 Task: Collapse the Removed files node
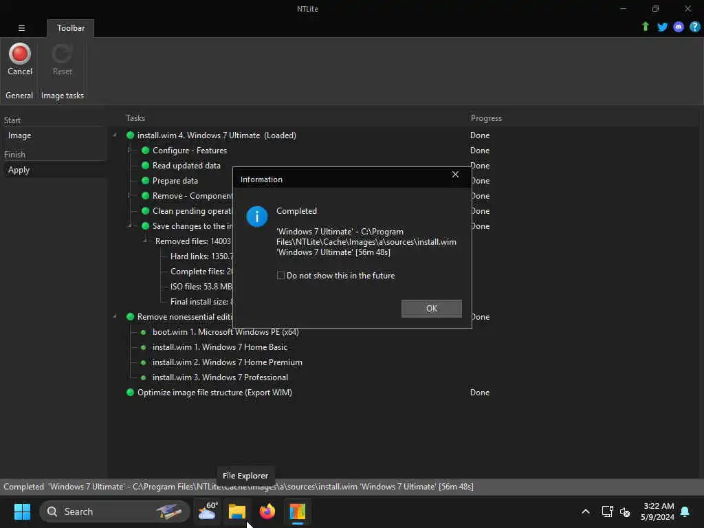(x=144, y=241)
